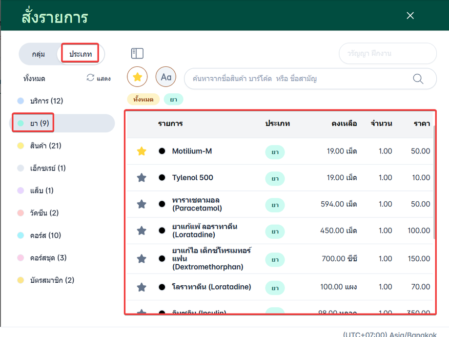Close the สั่งรายการ dialog
449x337 pixels.
tap(410, 16)
